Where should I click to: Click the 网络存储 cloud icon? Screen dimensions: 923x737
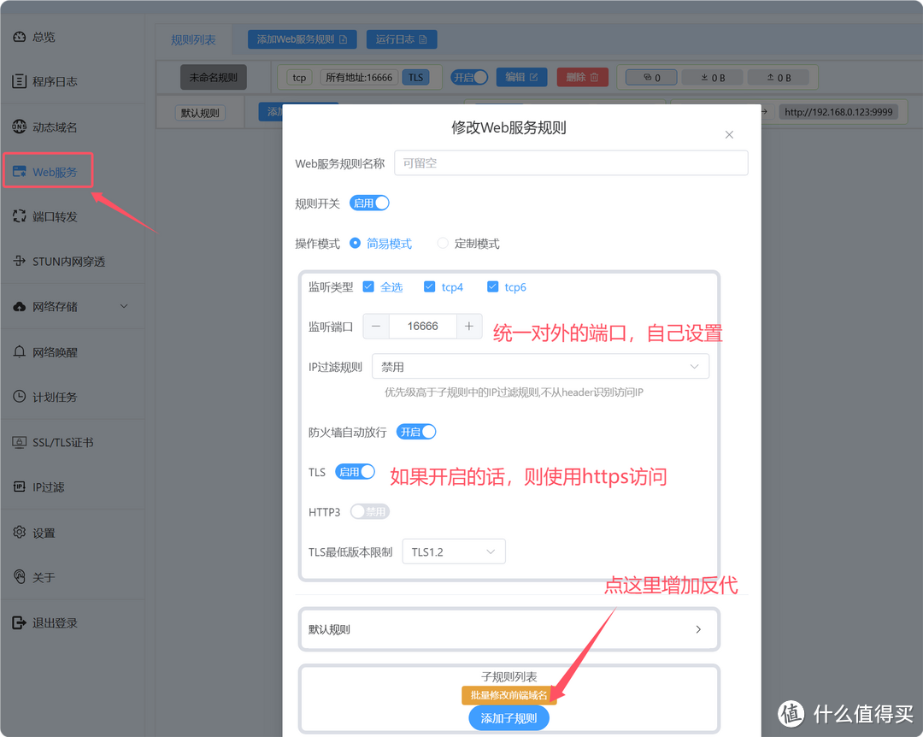point(20,306)
